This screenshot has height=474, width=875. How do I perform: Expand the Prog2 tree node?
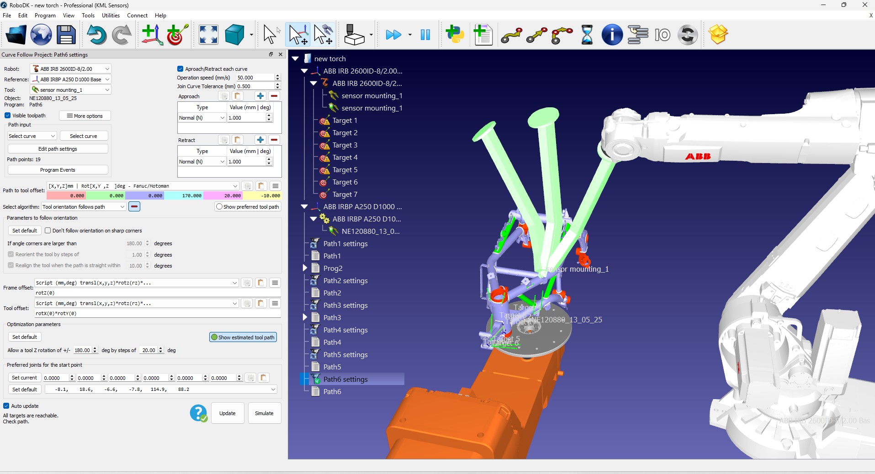pyautogui.click(x=305, y=268)
